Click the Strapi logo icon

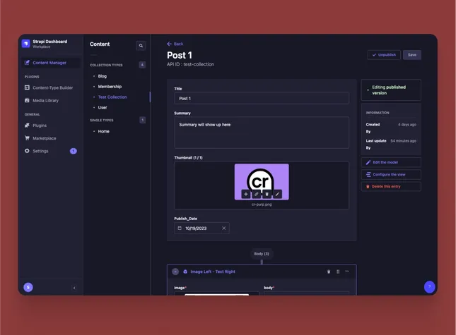tap(26, 44)
